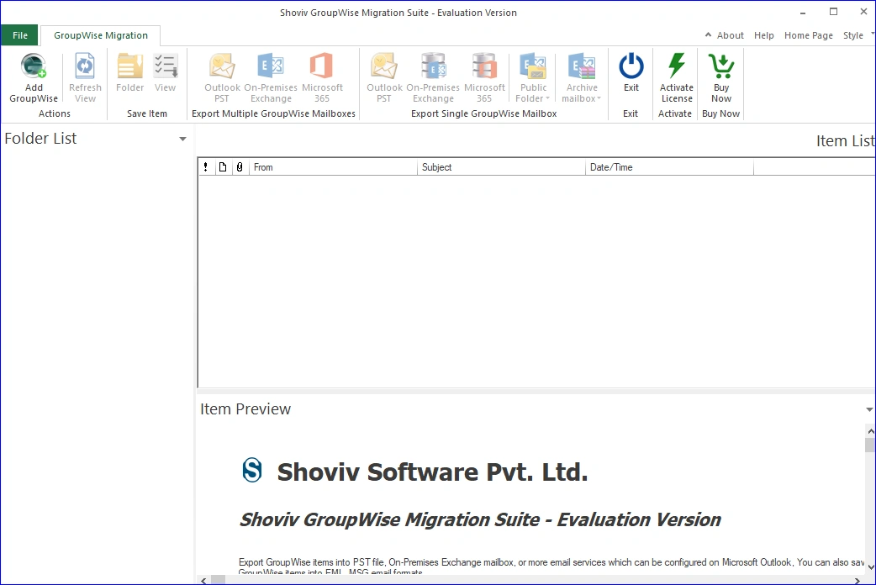876x585 pixels.
Task: Click the preview scroll-right arrow
Action: pyautogui.click(x=858, y=581)
